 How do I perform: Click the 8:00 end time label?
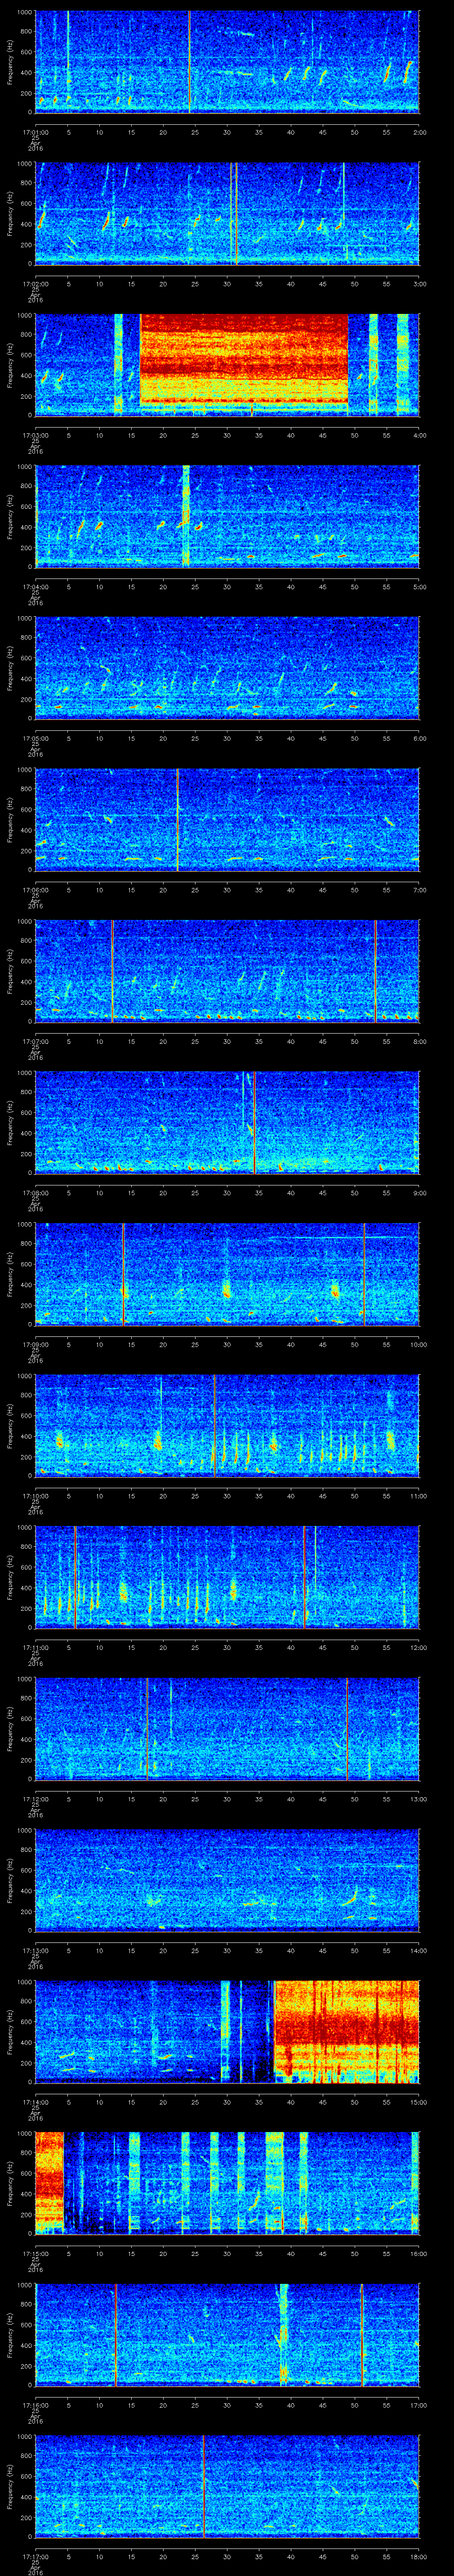[x=419, y=1041]
